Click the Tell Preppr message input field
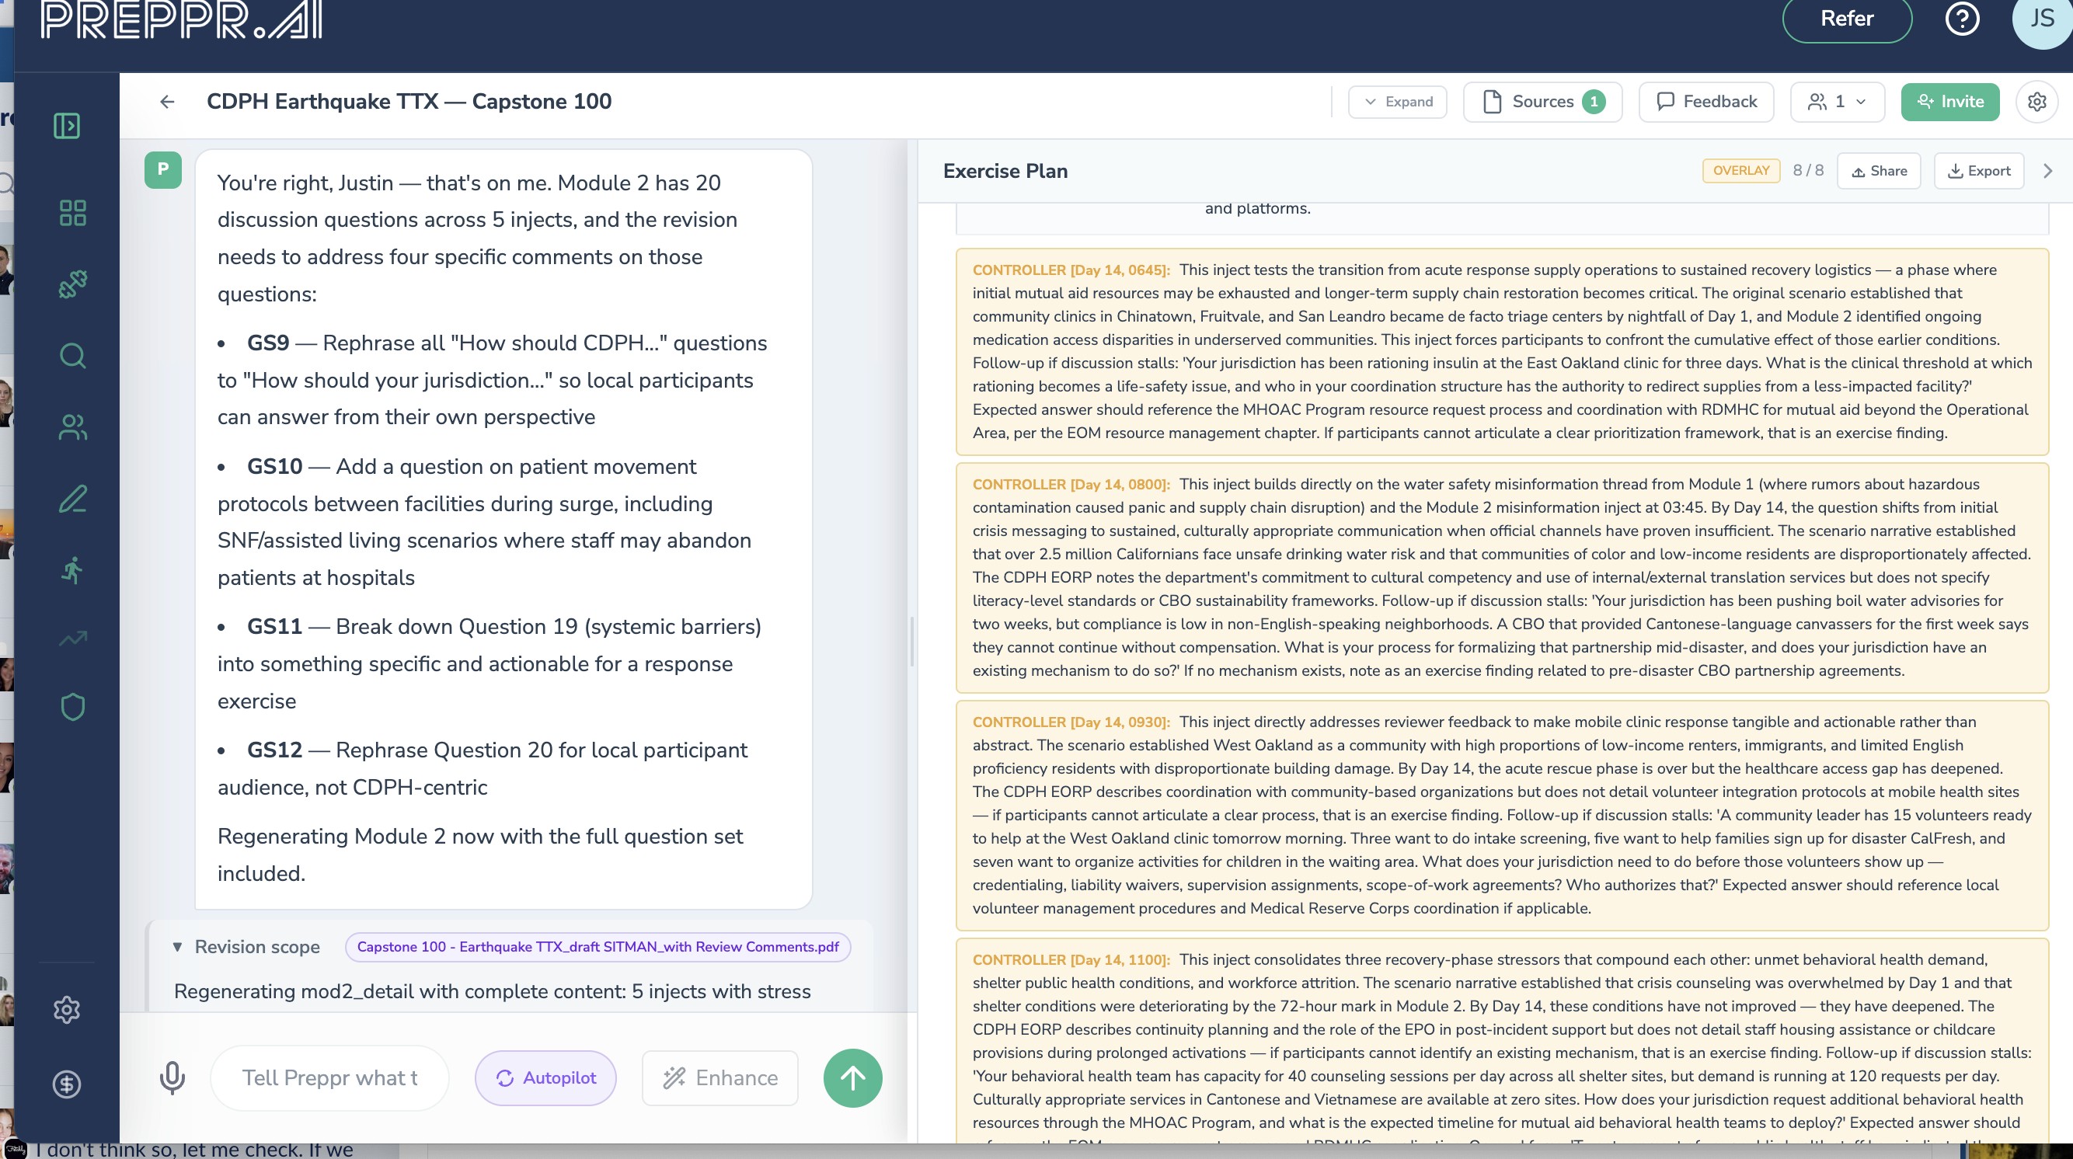The image size is (2073, 1159). coord(330,1077)
